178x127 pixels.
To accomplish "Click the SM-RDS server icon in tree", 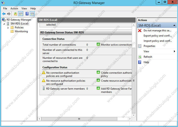I will pos(8,24).
